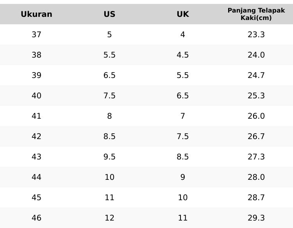Select size 46 in the Ukuran column
Image resolution: width=293 pixels, height=228 pixels.
(36, 218)
